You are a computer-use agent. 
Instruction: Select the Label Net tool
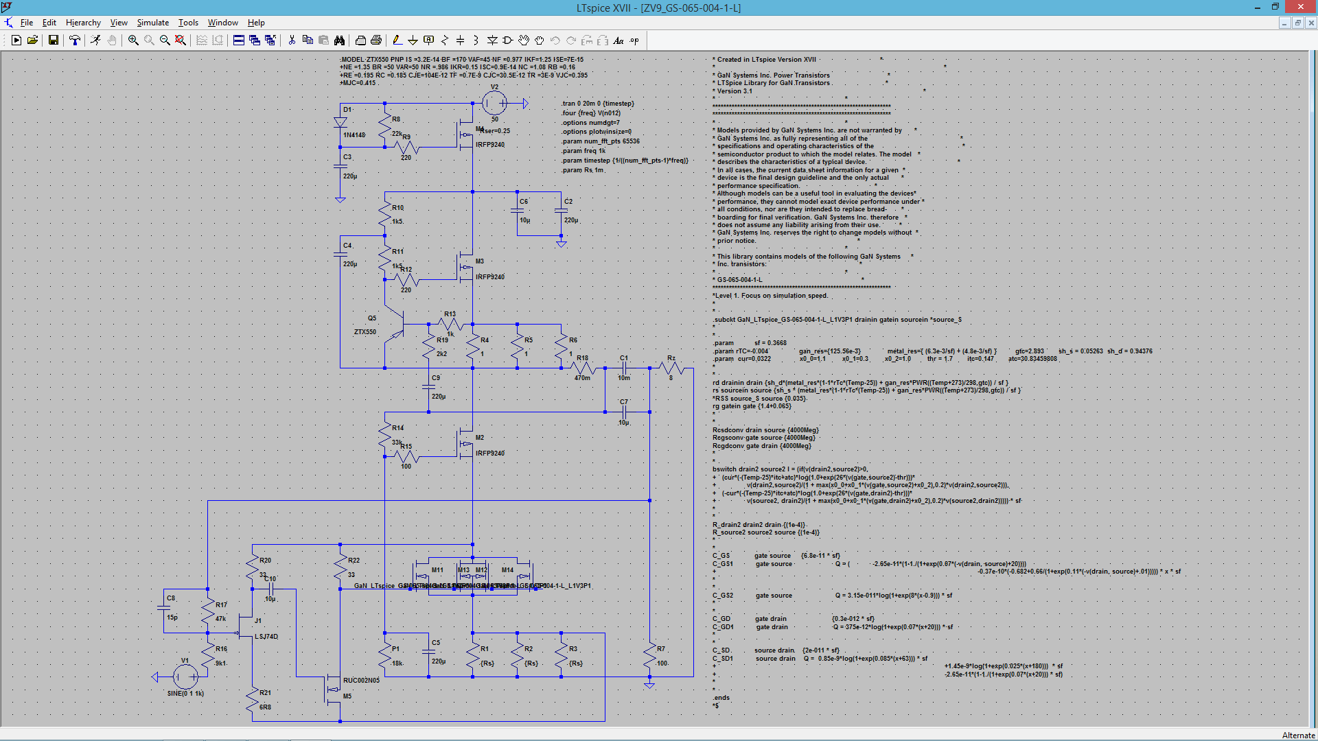(x=429, y=40)
